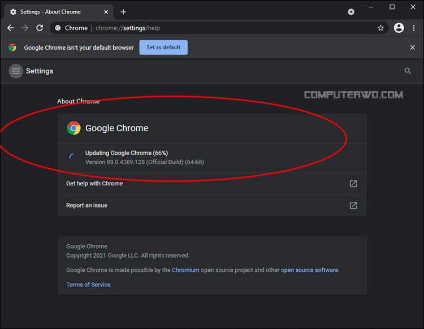Viewport: 424px width, 329px height.
Task: Reload the page with refresh icon
Action: tap(40, 28)
